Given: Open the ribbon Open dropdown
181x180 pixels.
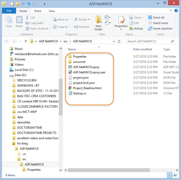Looking at the screenshot, I should point(143,18).
